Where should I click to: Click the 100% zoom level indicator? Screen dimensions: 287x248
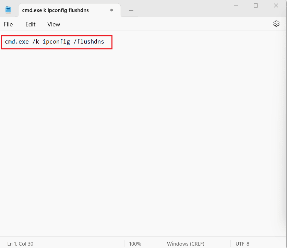135,244
